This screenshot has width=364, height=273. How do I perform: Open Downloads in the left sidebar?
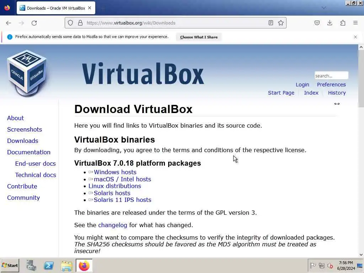[22, 141]
